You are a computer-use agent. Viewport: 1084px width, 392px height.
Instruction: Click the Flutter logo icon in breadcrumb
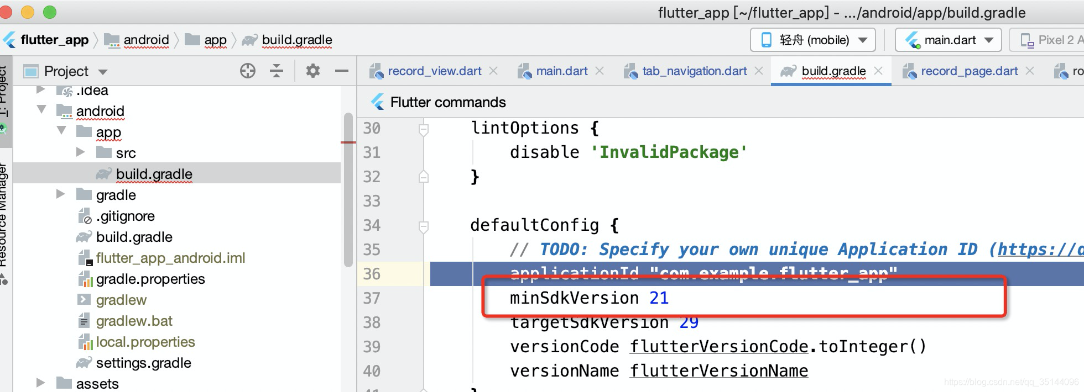pyautogui.click(x=9, y=40)
